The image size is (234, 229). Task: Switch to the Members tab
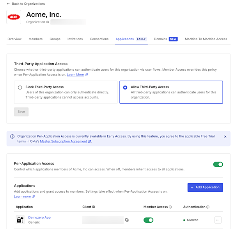pos(35,39)
